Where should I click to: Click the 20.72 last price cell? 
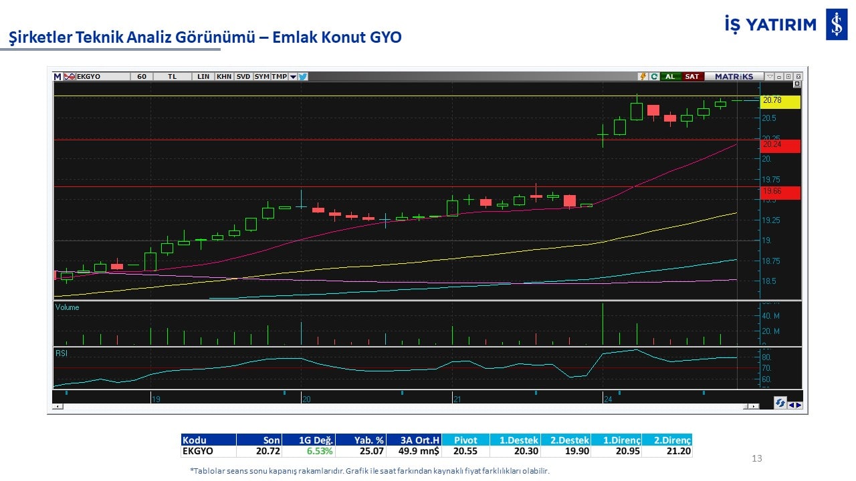[259, 452]
